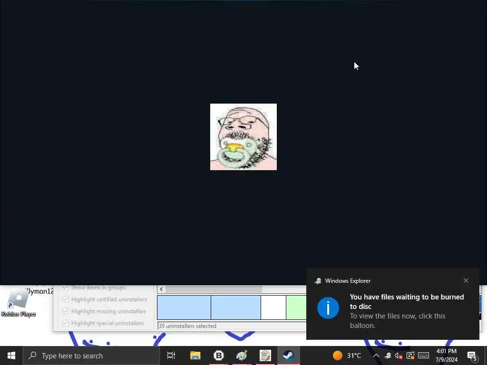Open File Explorer from the taskbar
Screen dimensions: 487x365
click(195, 355)
